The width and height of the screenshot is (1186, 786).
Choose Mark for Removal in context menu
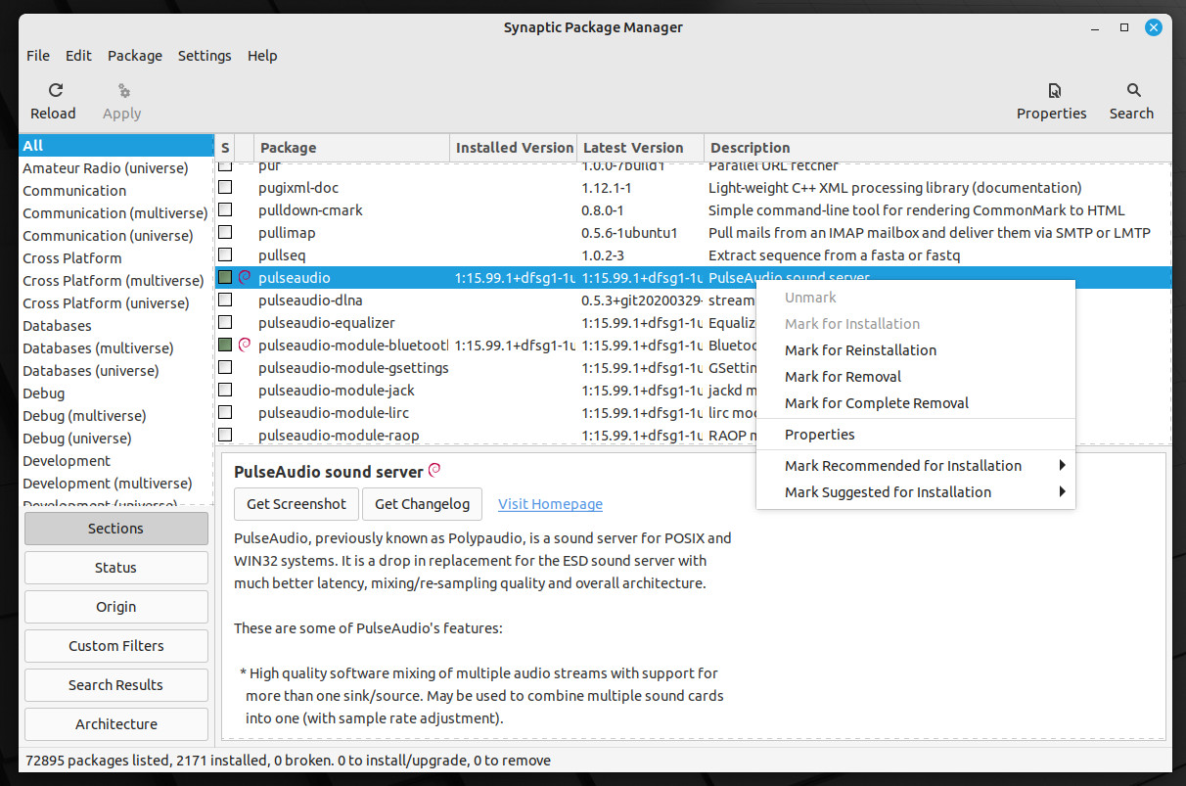[916, 377]
